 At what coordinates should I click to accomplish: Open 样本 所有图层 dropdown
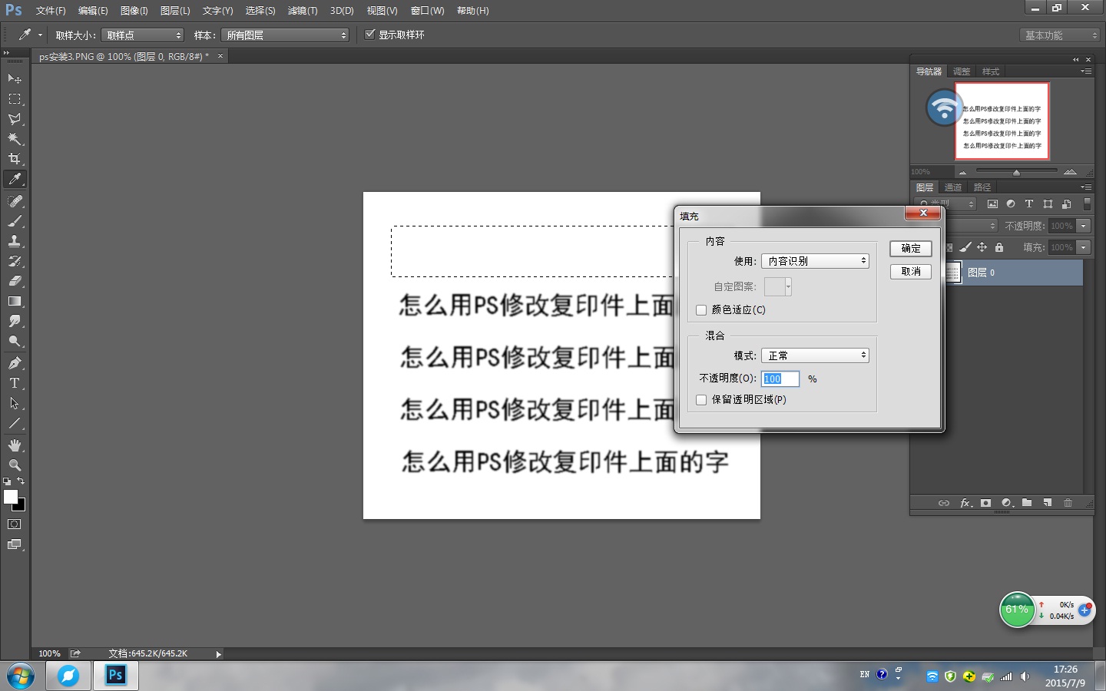(x=285, y=35)
